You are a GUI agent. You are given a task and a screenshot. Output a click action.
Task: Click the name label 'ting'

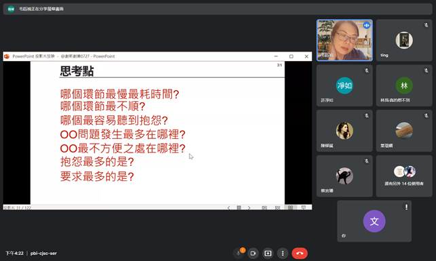(384, 56)
